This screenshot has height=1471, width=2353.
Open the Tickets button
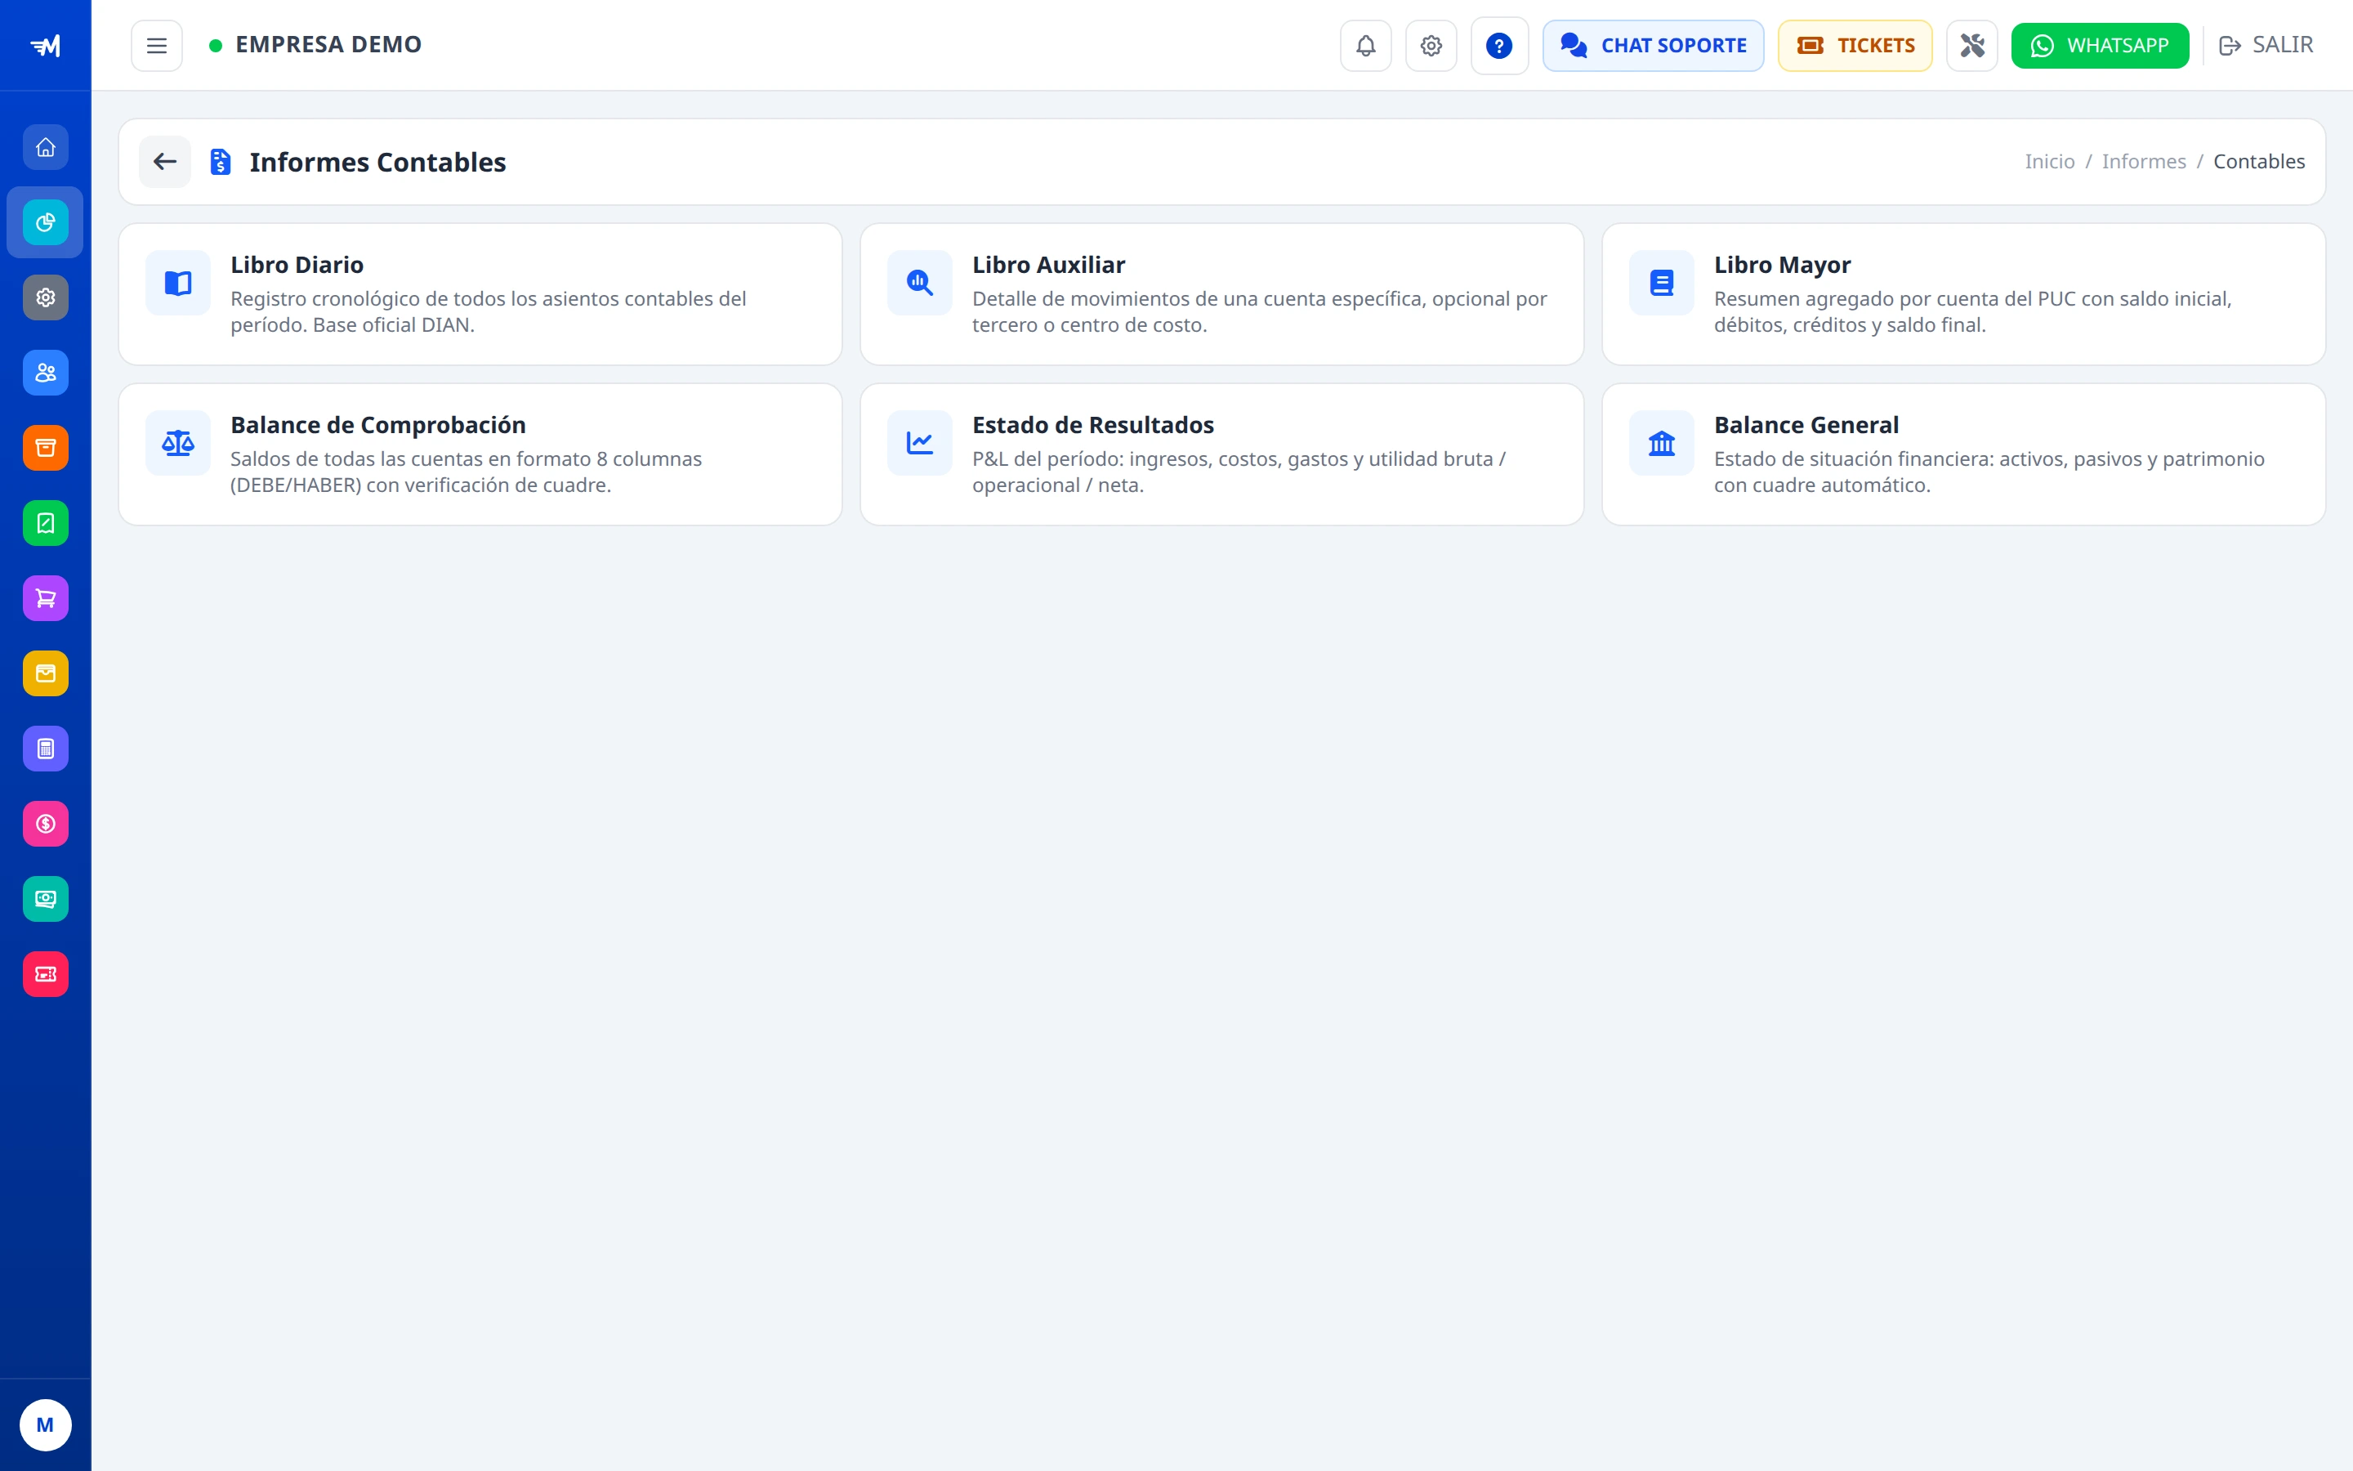pos(1854,46)
